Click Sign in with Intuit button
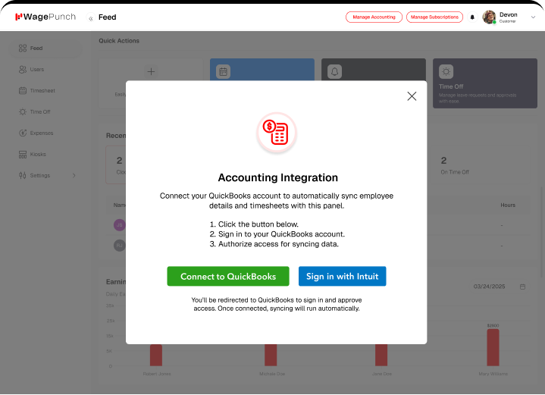The width and height of the screenshot is (545, 395). 342,277
